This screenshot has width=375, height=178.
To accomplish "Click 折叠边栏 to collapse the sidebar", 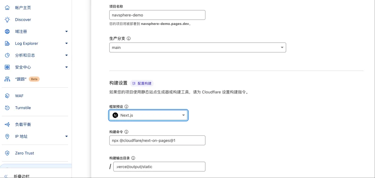I will tap(22, 176).
